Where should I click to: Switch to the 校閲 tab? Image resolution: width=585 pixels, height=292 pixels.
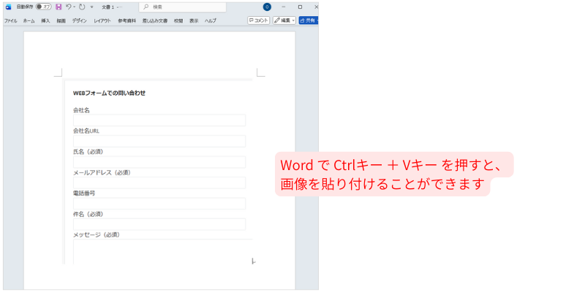point(178,21)
